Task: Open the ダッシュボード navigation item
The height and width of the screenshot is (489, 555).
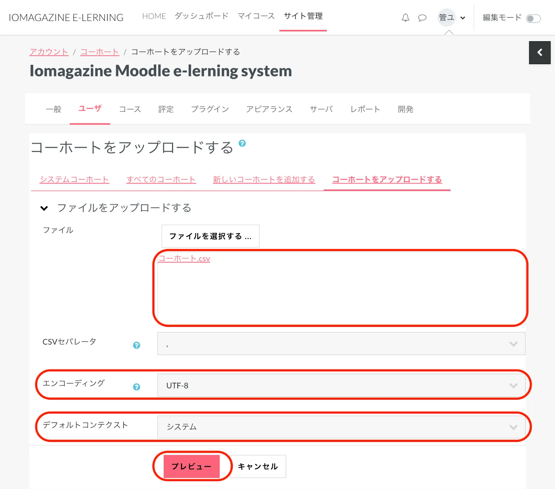Action: tap(202, 16)
